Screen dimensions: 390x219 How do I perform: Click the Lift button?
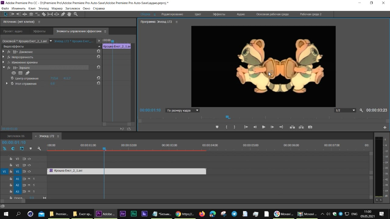[292, 127]
